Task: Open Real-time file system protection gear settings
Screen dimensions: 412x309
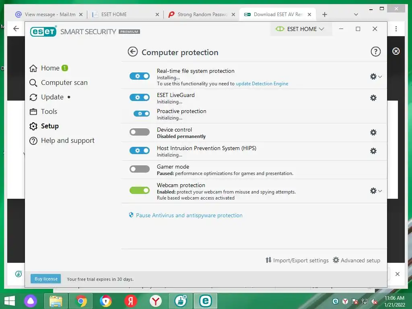Action: coord(373,76)
